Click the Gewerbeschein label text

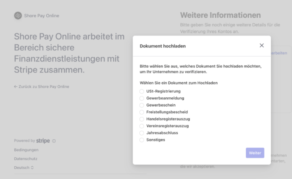tap(161, 105)
